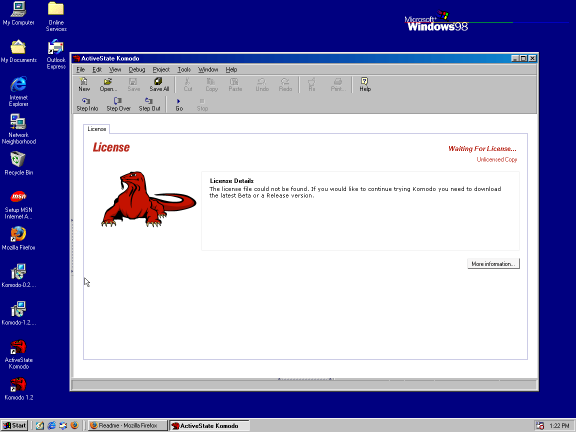Click the 1:22 PM system clock

click(x=559, y=426)
